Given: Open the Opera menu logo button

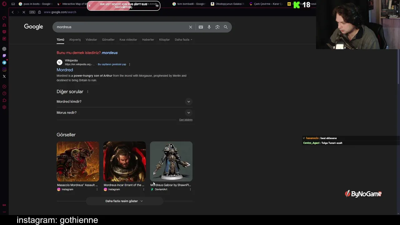Looking at the screenshot, I should [x=4, y=4].
